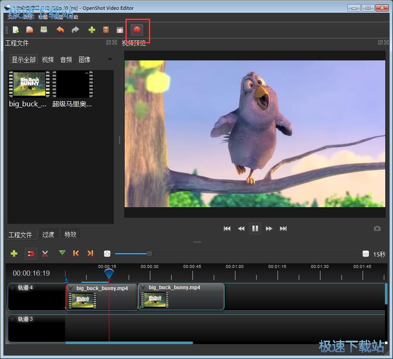Jump to end of video preview

pos(283,229)
